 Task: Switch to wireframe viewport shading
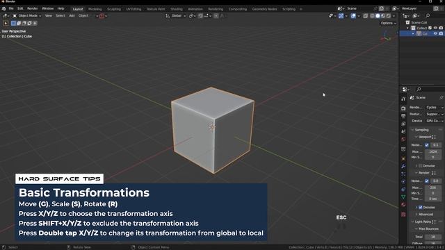coord(372,16)
